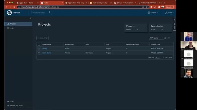Go back in the browser
The image size is (197, 110).
point(7,7)
